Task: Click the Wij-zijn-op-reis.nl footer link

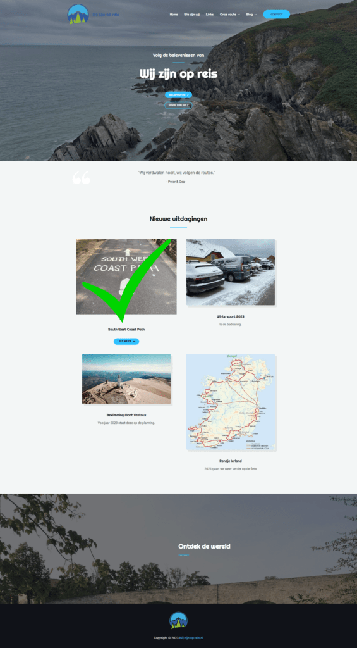Action: coord(191,638)
